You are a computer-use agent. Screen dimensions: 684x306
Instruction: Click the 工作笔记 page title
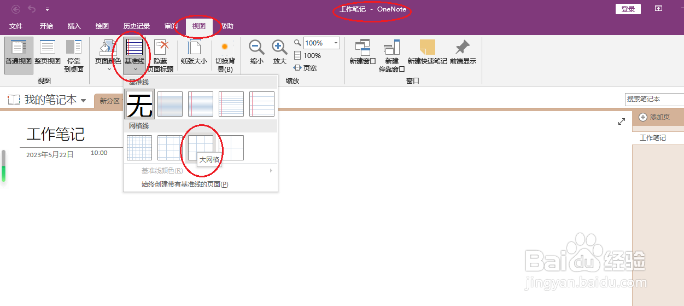pyautogui.click(x=56, y=134)
